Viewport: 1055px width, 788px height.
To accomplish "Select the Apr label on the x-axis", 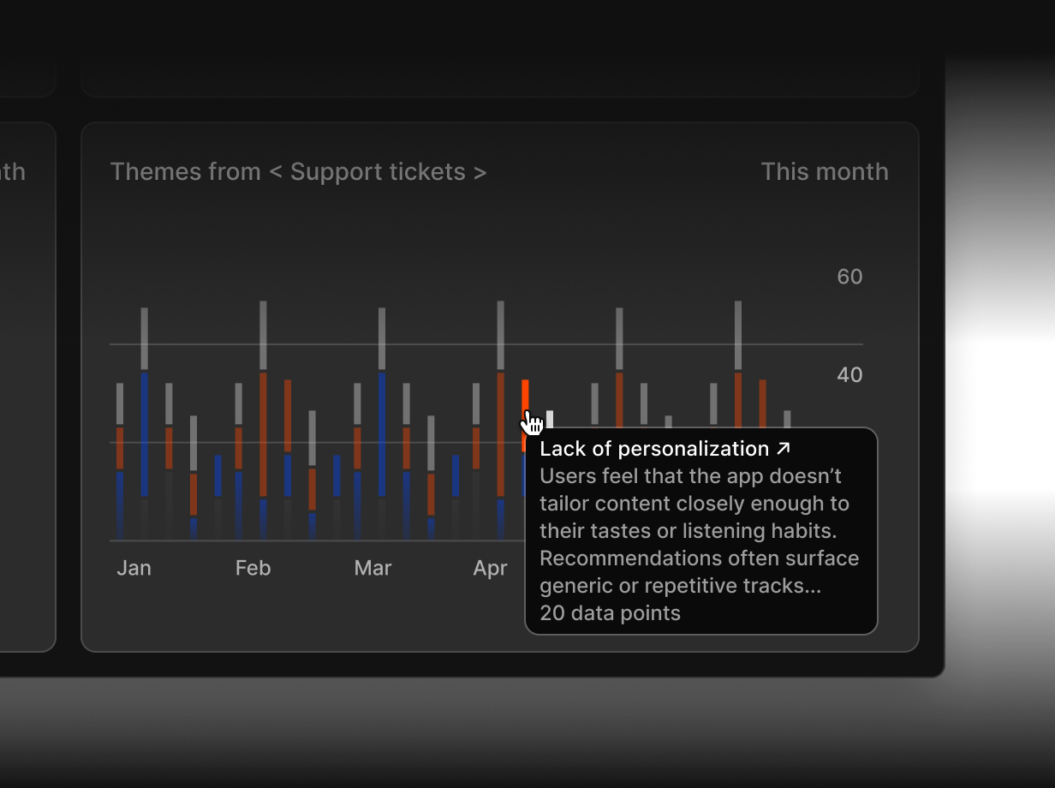I will (490, 569).
